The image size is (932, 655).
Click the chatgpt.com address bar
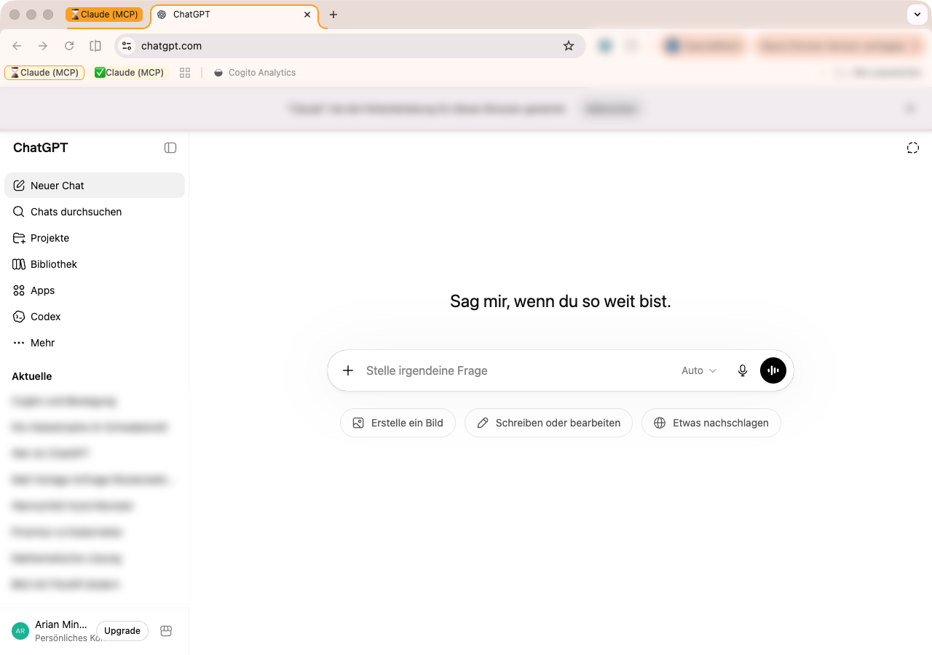(350, 46)
